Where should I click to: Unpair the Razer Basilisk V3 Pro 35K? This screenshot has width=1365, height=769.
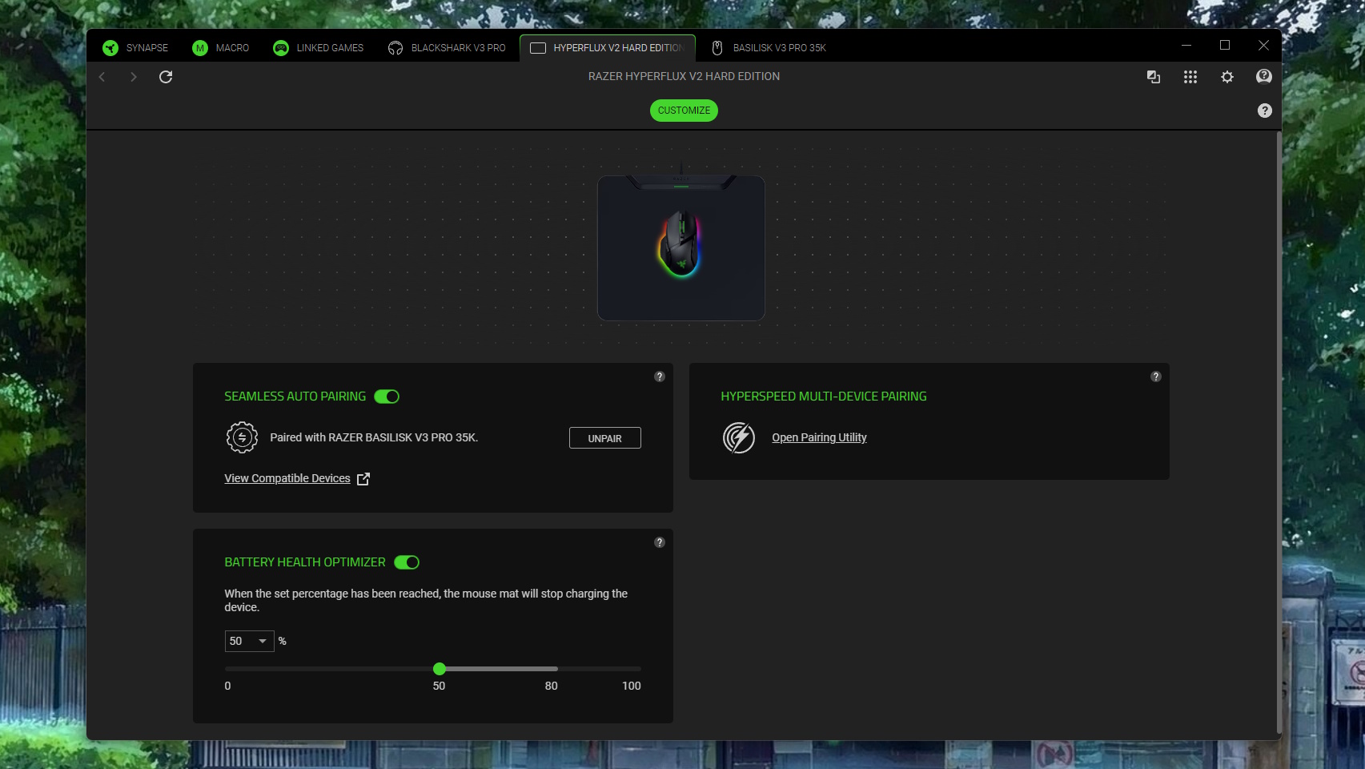tap(604, 437)
